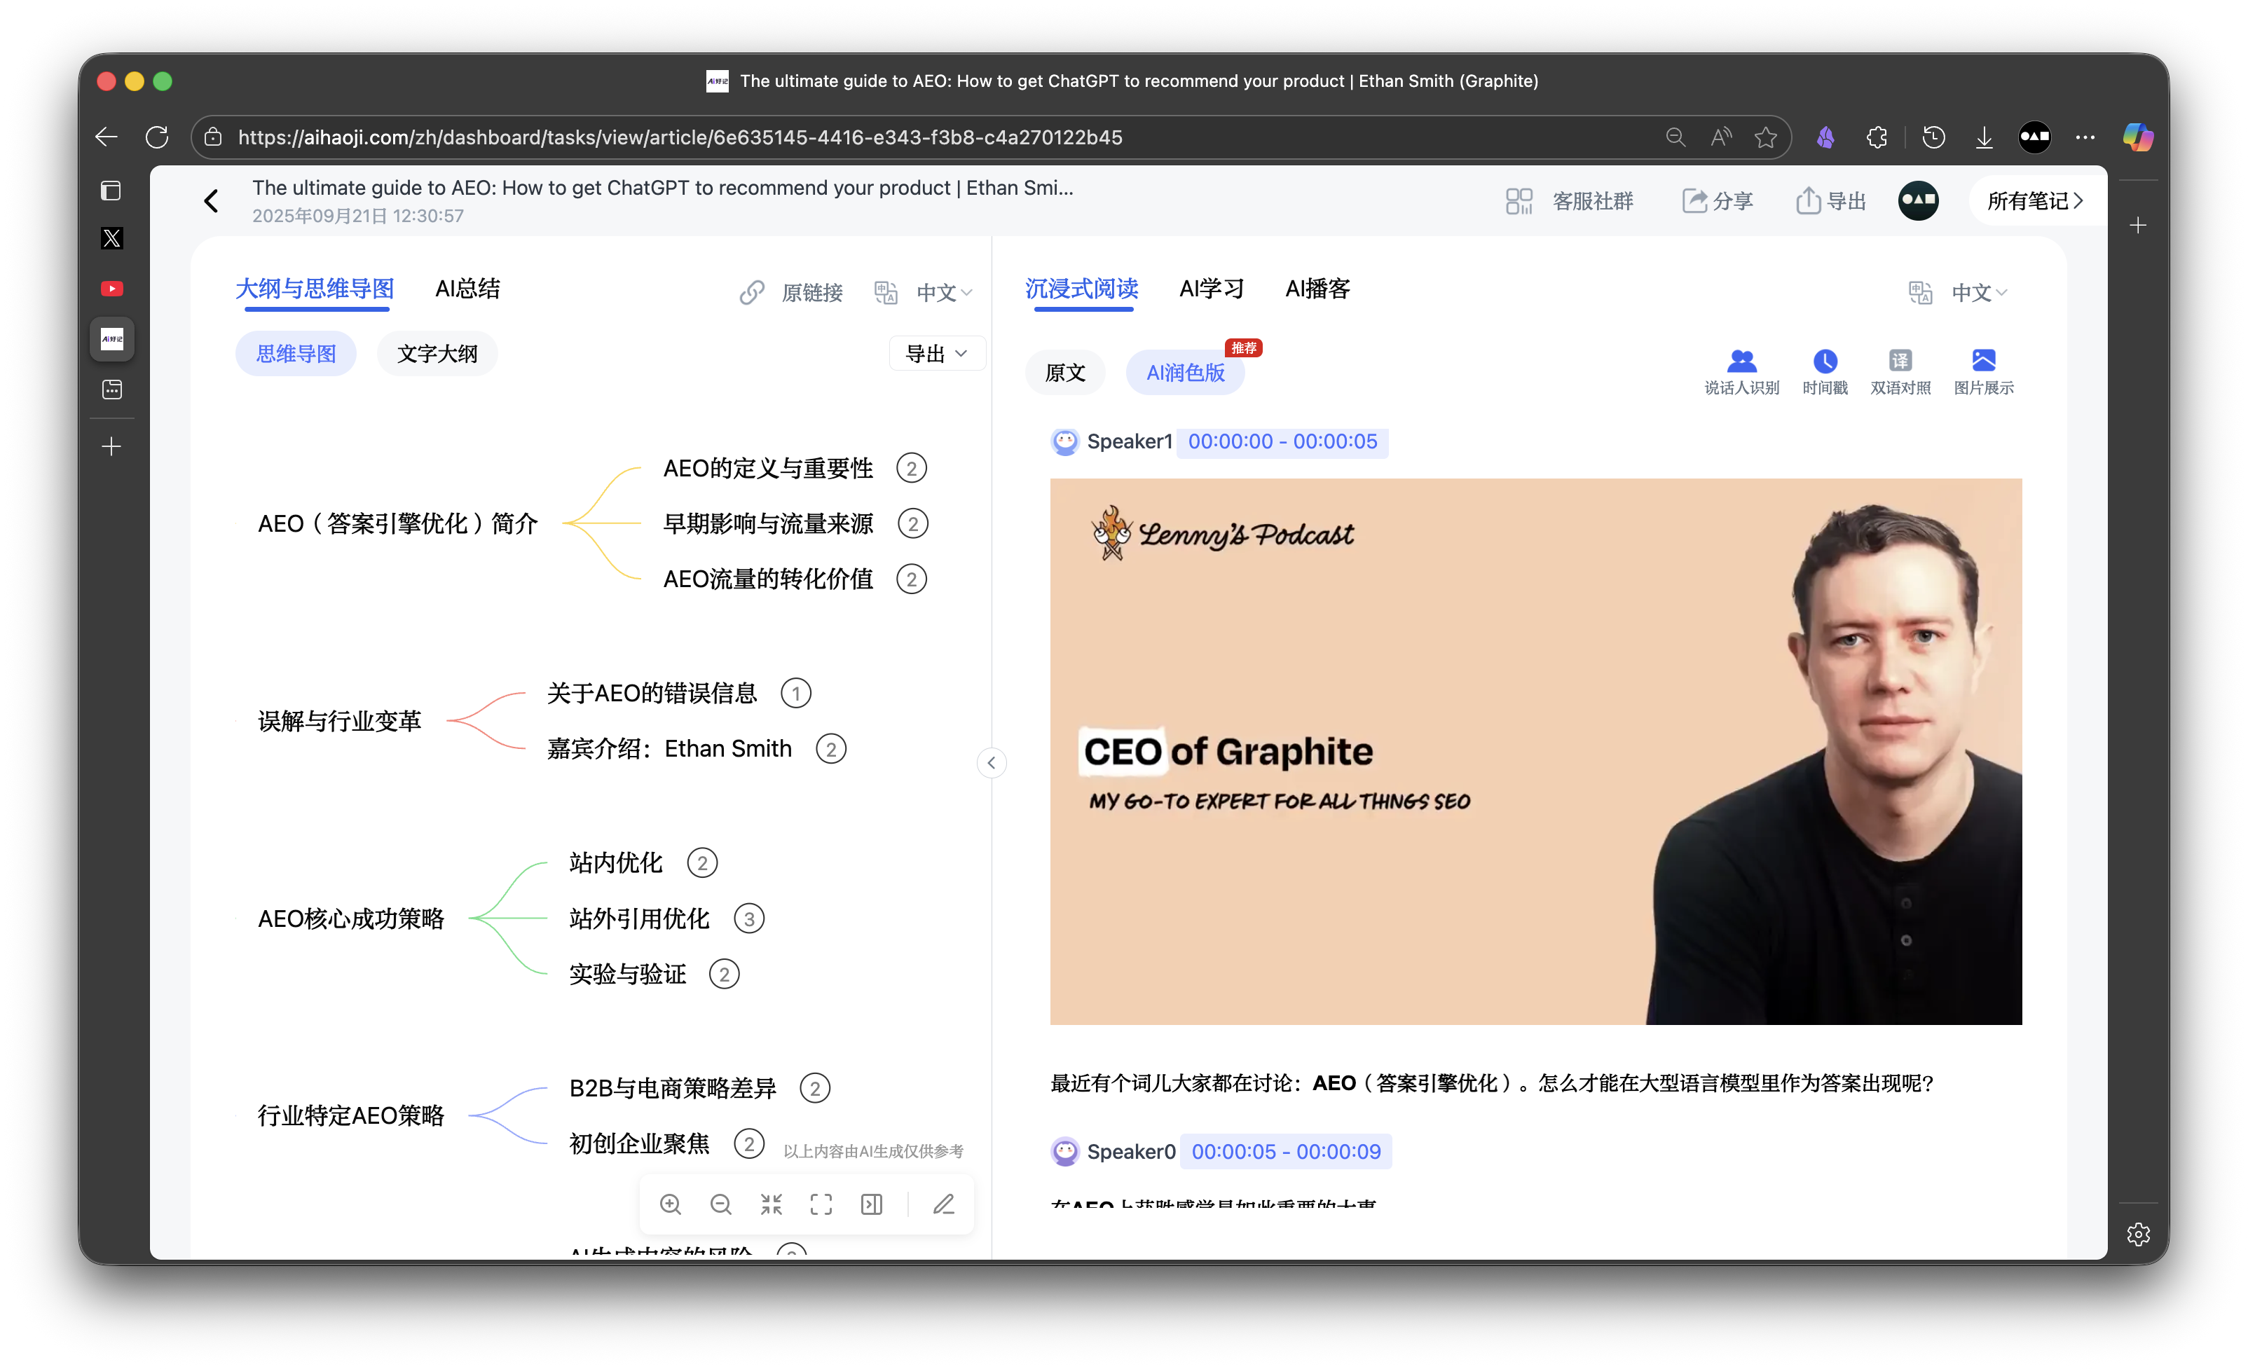Switch to the AI总结 tab

coord(467,288)
